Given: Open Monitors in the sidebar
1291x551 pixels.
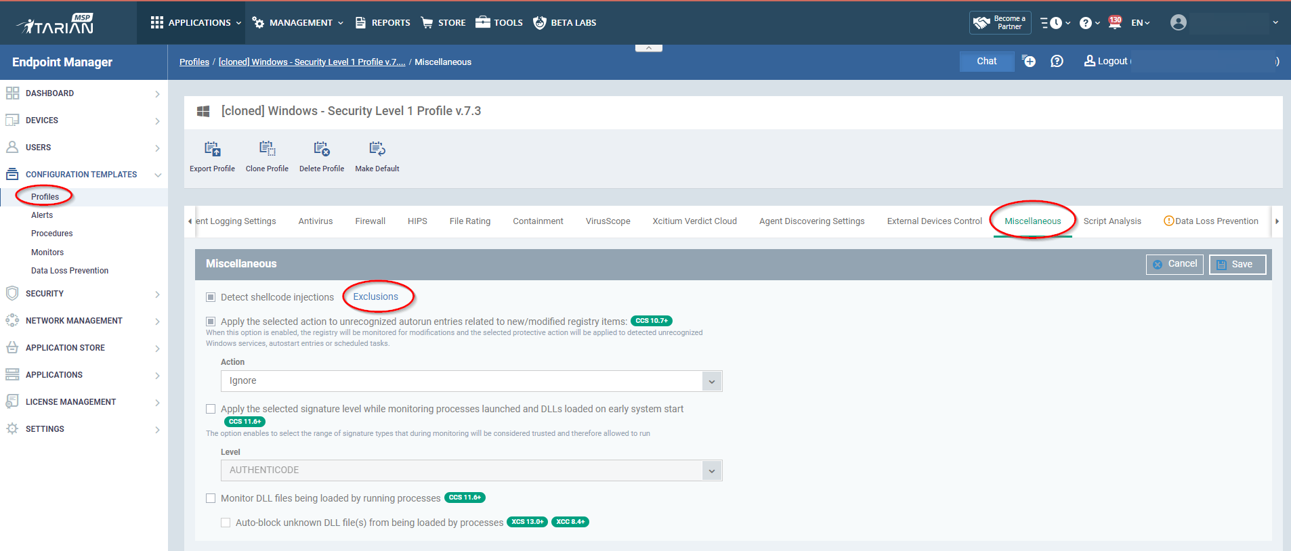Looking at the screenshot, I should tap(47, 252).
